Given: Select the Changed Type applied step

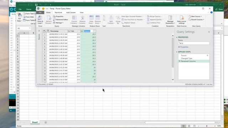Looking at the screenshot, I should coord(187,58).
